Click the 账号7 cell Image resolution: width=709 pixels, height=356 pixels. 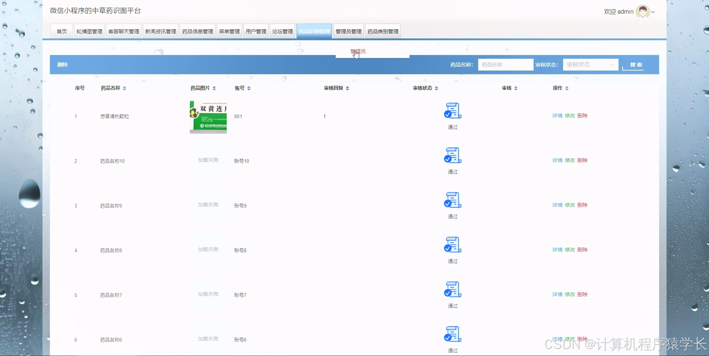pyautogui.click(x=240, y=295)
